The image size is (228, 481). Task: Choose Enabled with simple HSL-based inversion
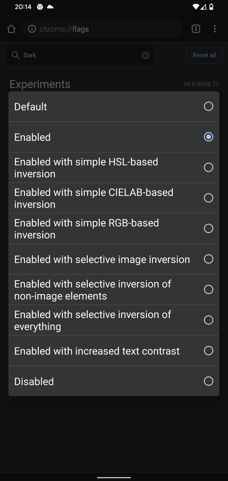tap(114, 167)
